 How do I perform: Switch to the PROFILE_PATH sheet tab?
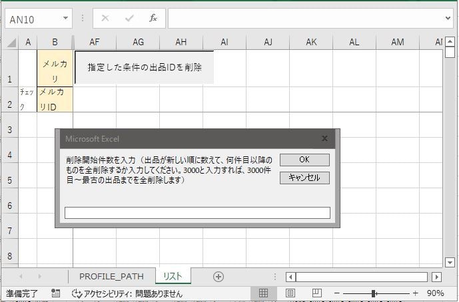pos(111,276)
